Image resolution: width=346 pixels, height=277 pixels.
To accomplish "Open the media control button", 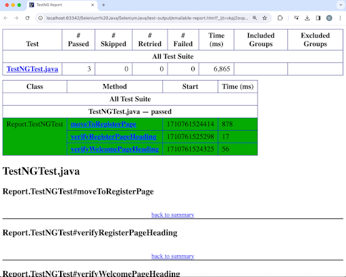I will [x=297, y=18].
